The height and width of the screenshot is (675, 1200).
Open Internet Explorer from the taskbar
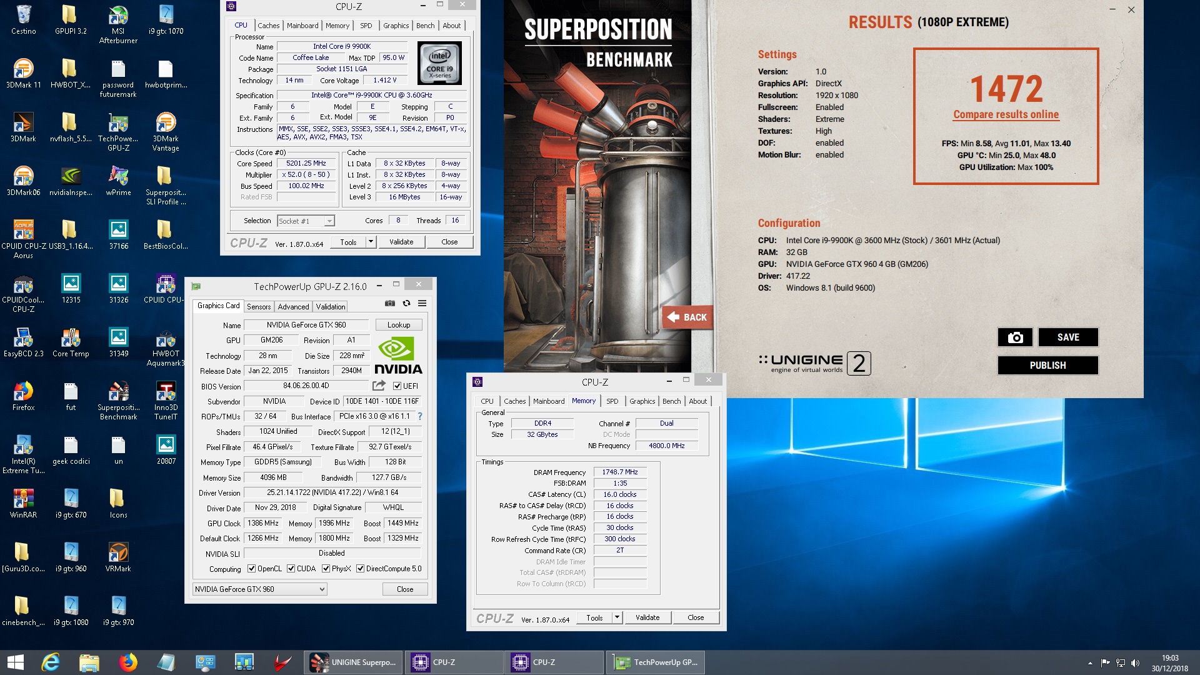coord(50,662)
